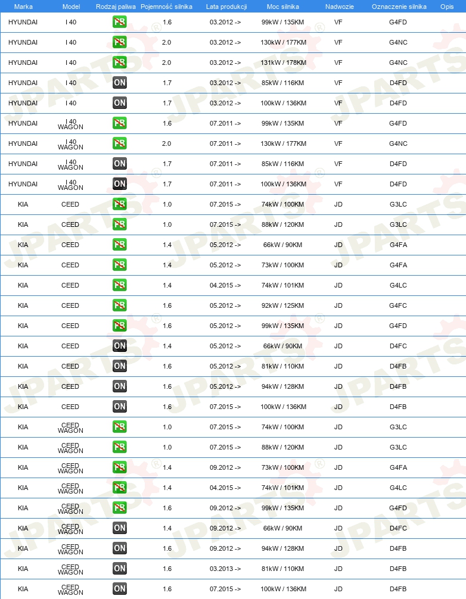Click diesel ON icon for Ceed Wagon 66kW/90KM
The image size is (466, 599).
pyautogui.click(x=120, y=528)
